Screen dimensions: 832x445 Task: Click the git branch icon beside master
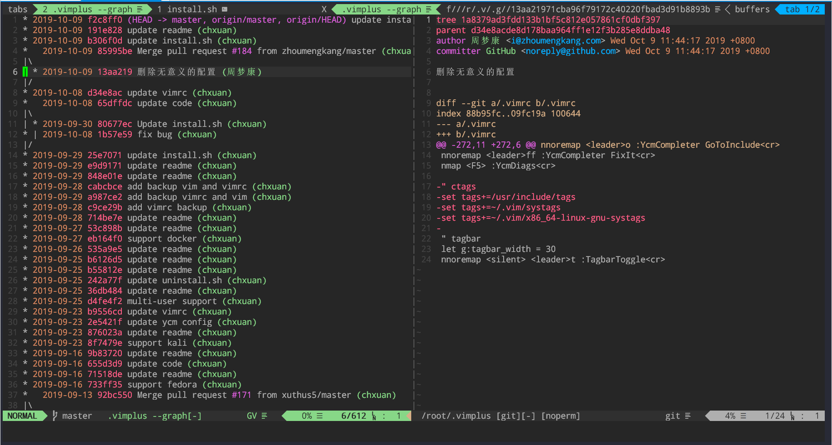pos(55,416)
